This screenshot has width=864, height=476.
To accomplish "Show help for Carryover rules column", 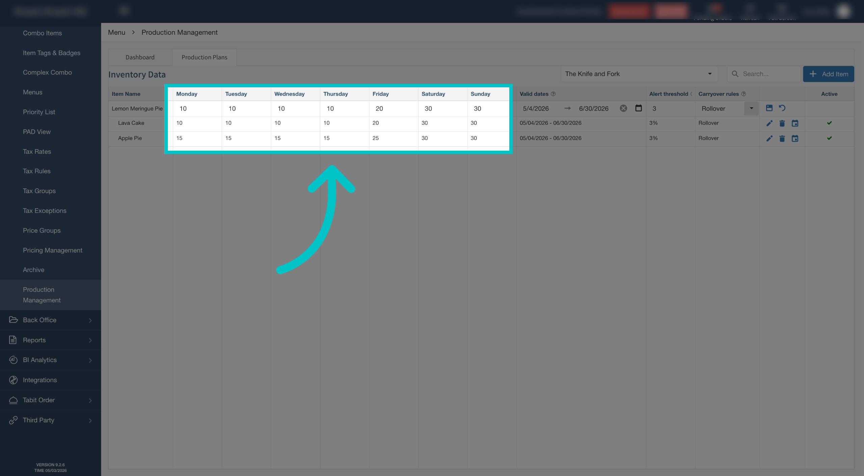I will tap(744, 94).
